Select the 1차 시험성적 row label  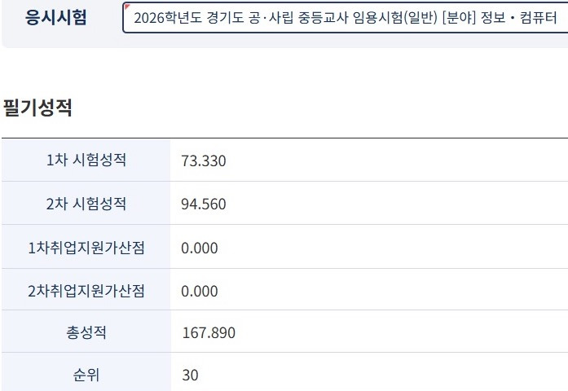[x=86, y=160]
